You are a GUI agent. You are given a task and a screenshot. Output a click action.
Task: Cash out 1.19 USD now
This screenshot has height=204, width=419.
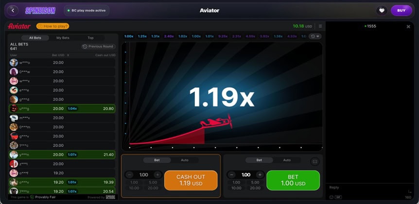[x=191, y=180]
